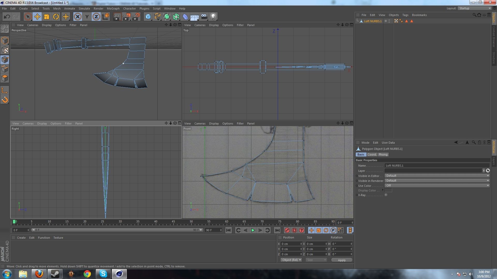Viewport: 497px width, 279px height.
Task: Activate the Rotate tool
Action: 56,17
